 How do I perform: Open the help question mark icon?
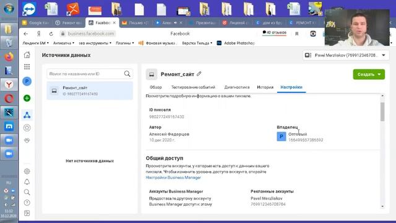(27, 203)
